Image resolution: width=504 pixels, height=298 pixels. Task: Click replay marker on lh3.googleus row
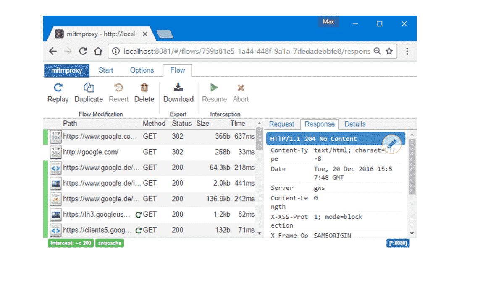(139, 215)
